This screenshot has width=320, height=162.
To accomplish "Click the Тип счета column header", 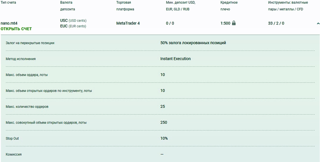I will [8, 2].
